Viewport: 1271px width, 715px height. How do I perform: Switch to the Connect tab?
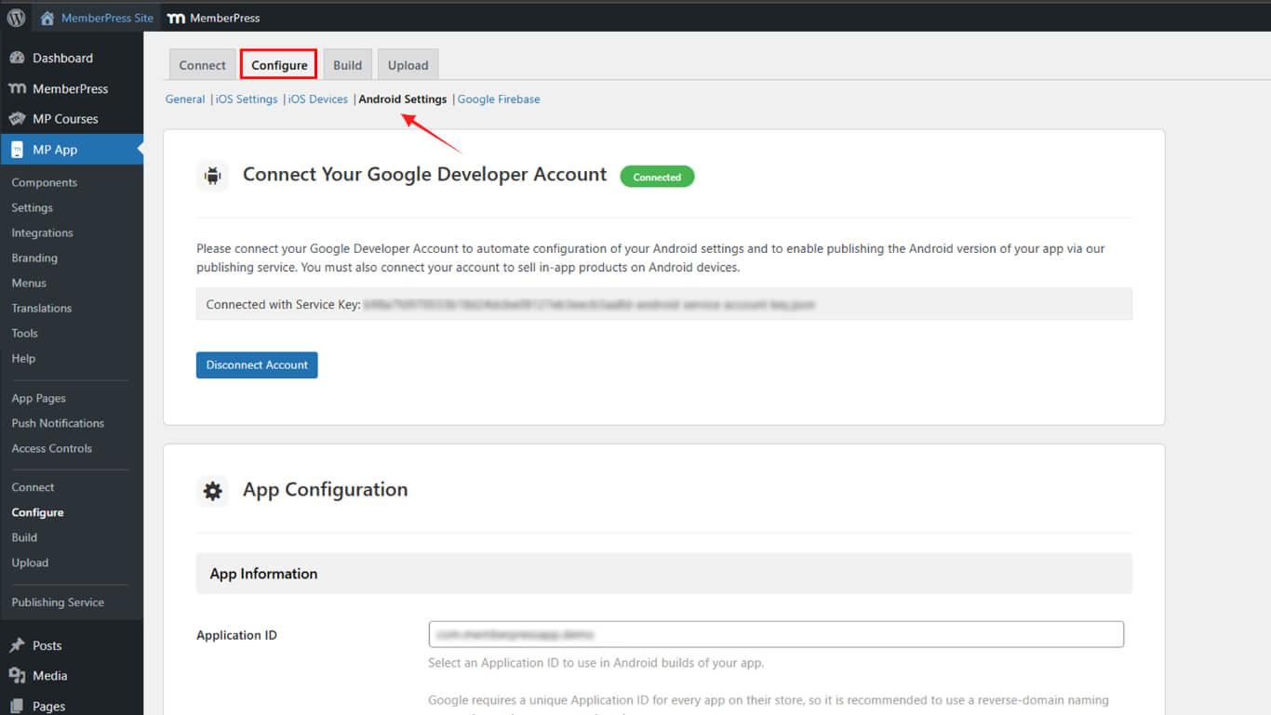pos(202,65)
